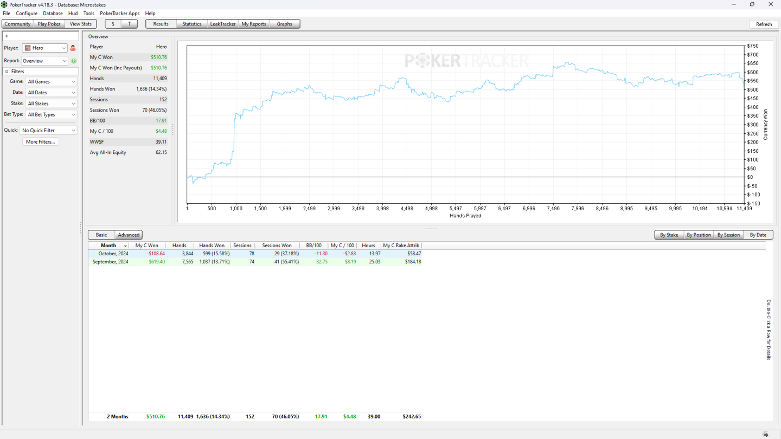The image size is (781, 439).
Task: Switch to the LeakTracker tab
Action: 222,24
